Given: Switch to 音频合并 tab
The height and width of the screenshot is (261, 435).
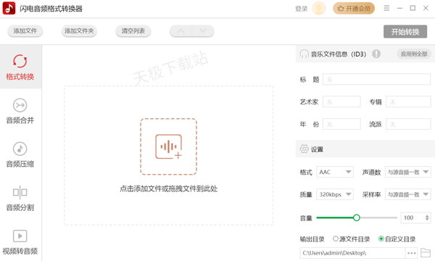Looking at the screenshot, I should [20, 110].
